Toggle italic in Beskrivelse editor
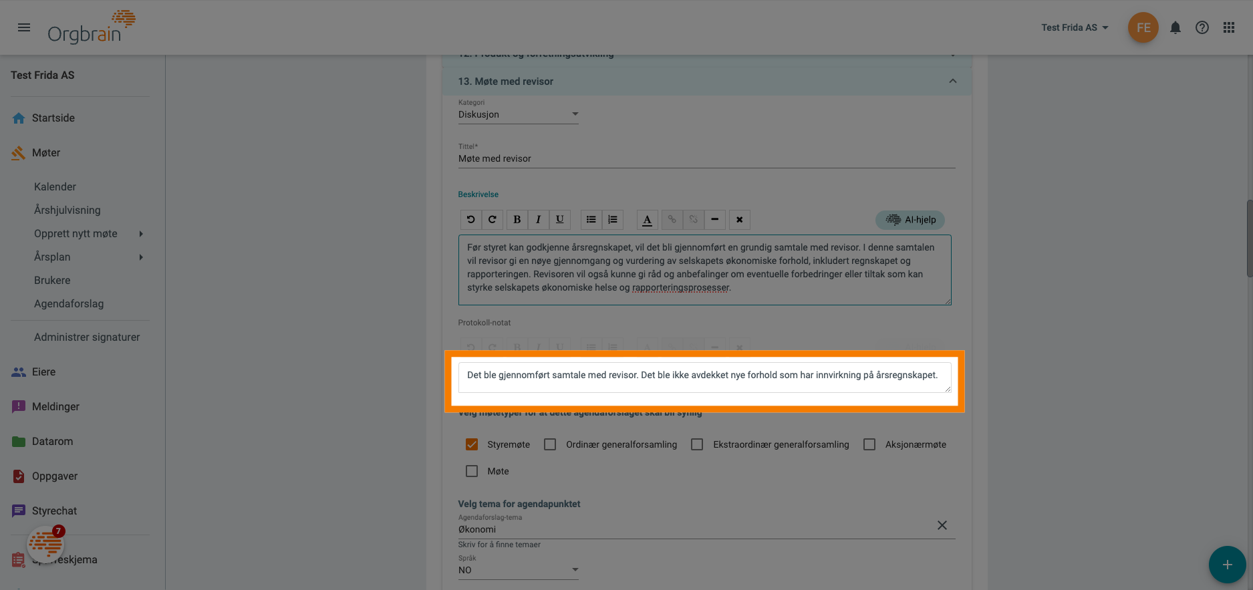The height and width of the screenshot is (590, 1253). pyautogui.click(x=538, y=219)
